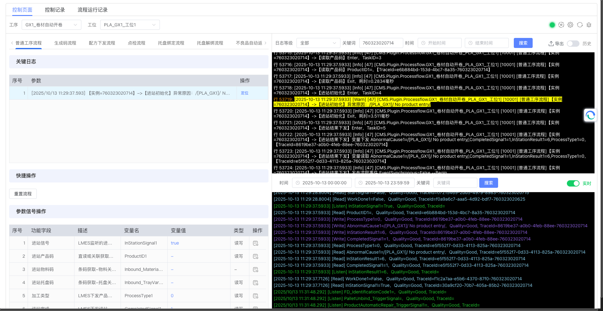The width and height of the screenshot is (603, 311).
Task: Click the operation icon in 加工类型 row
Action: (256, 296)
